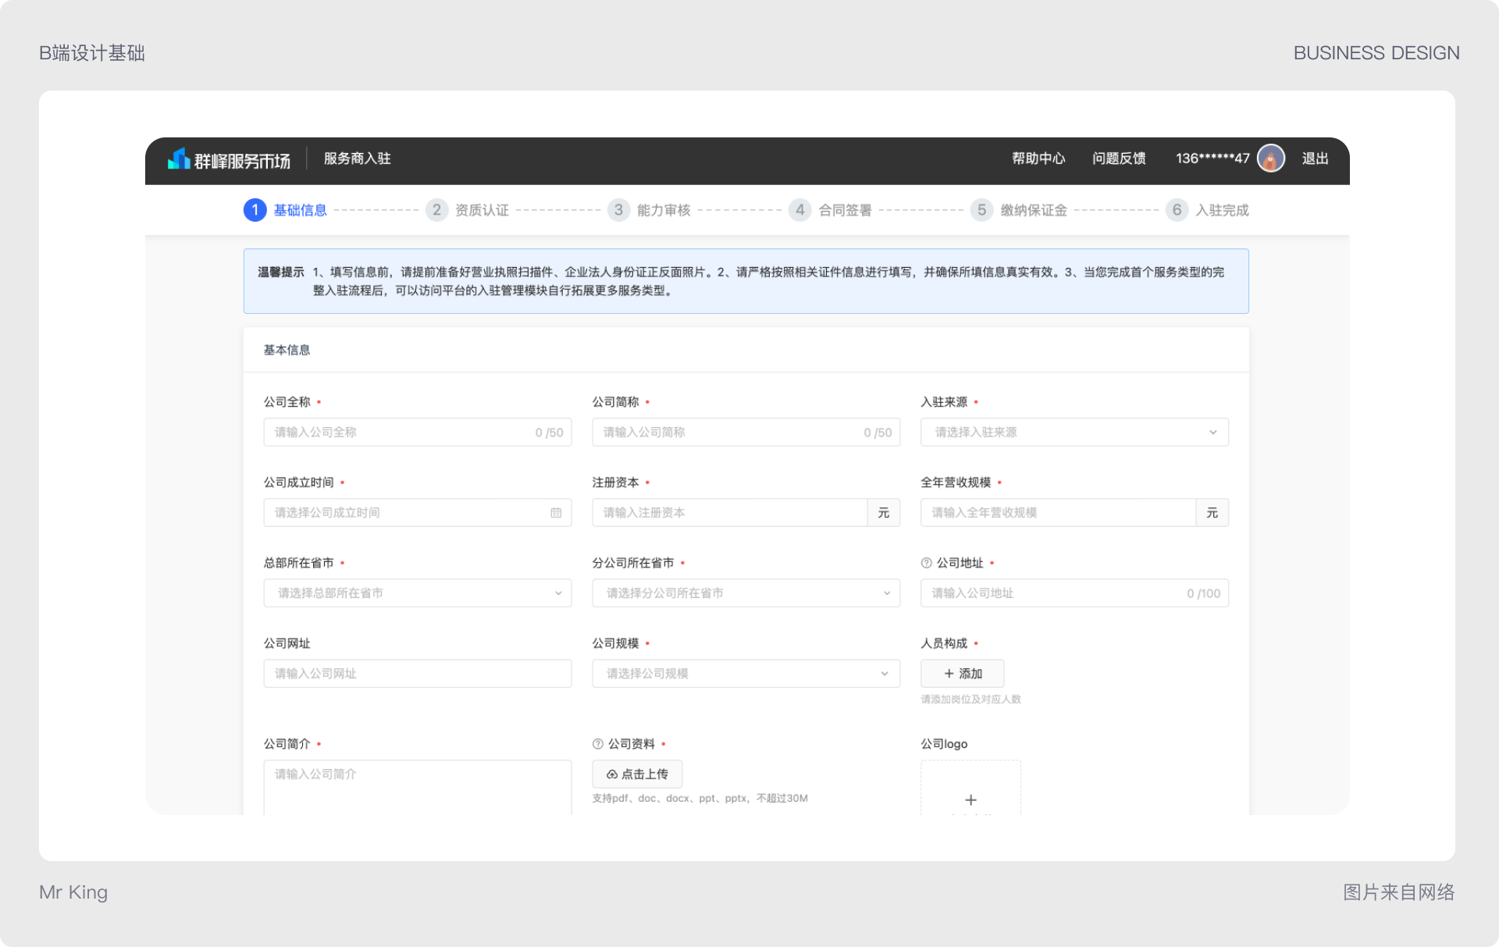Click the 点击上传 button
Image resolution: width=1499 pixels, height=947 pixels.
[637, 774]
